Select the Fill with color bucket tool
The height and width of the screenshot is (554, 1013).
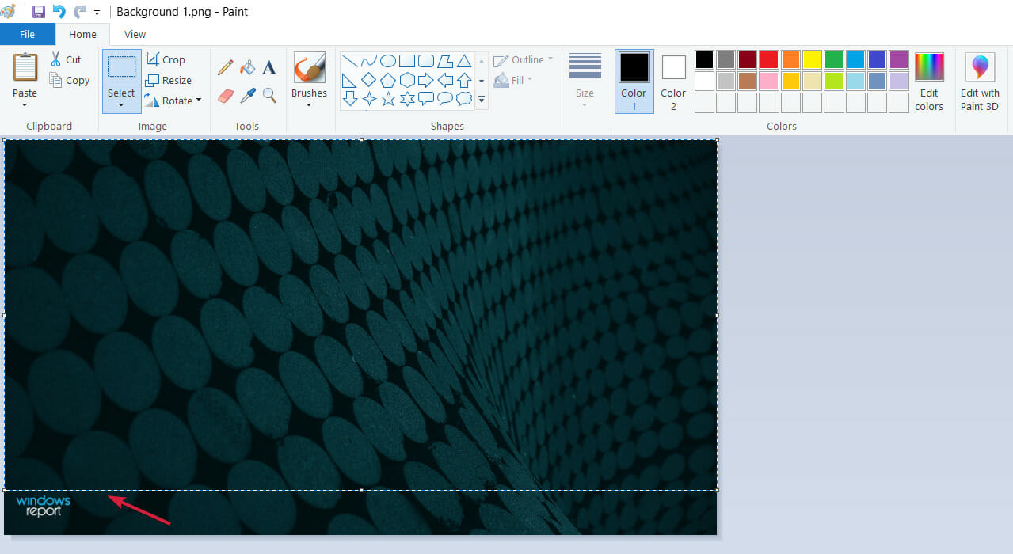248,68
